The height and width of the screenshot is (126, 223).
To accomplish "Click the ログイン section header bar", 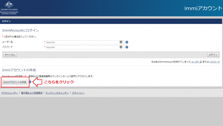I will click(x=111, y=21).
